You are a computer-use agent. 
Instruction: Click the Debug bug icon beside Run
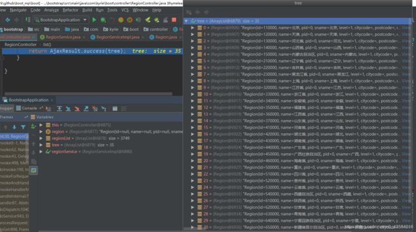point(103,20)
